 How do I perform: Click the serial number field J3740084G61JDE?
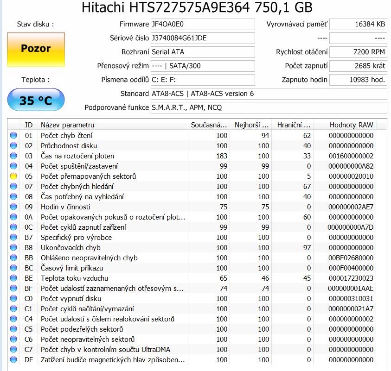203,38
